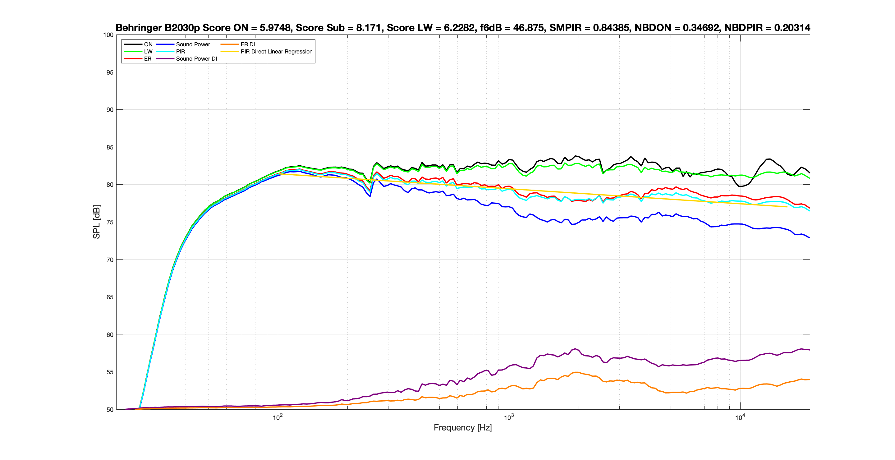Click the 'Sound Power DI' legend entry
895x460 pixels.
[196, 59]
